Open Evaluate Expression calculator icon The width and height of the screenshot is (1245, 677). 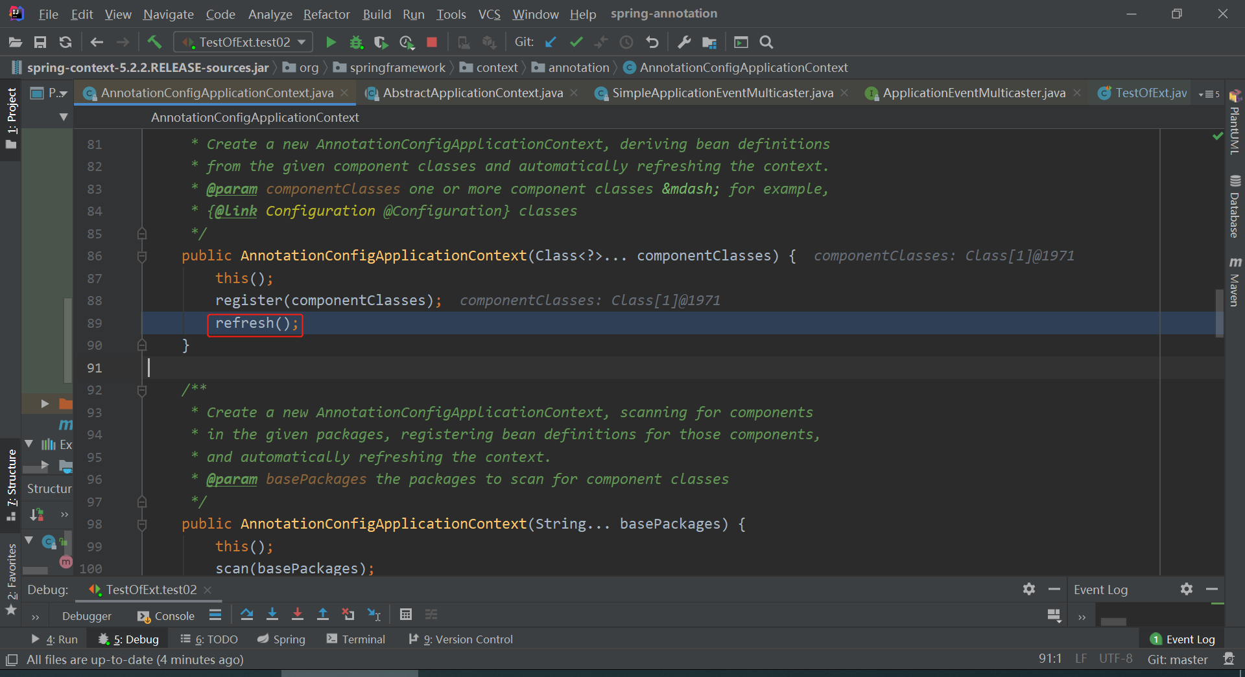[406, 614]
